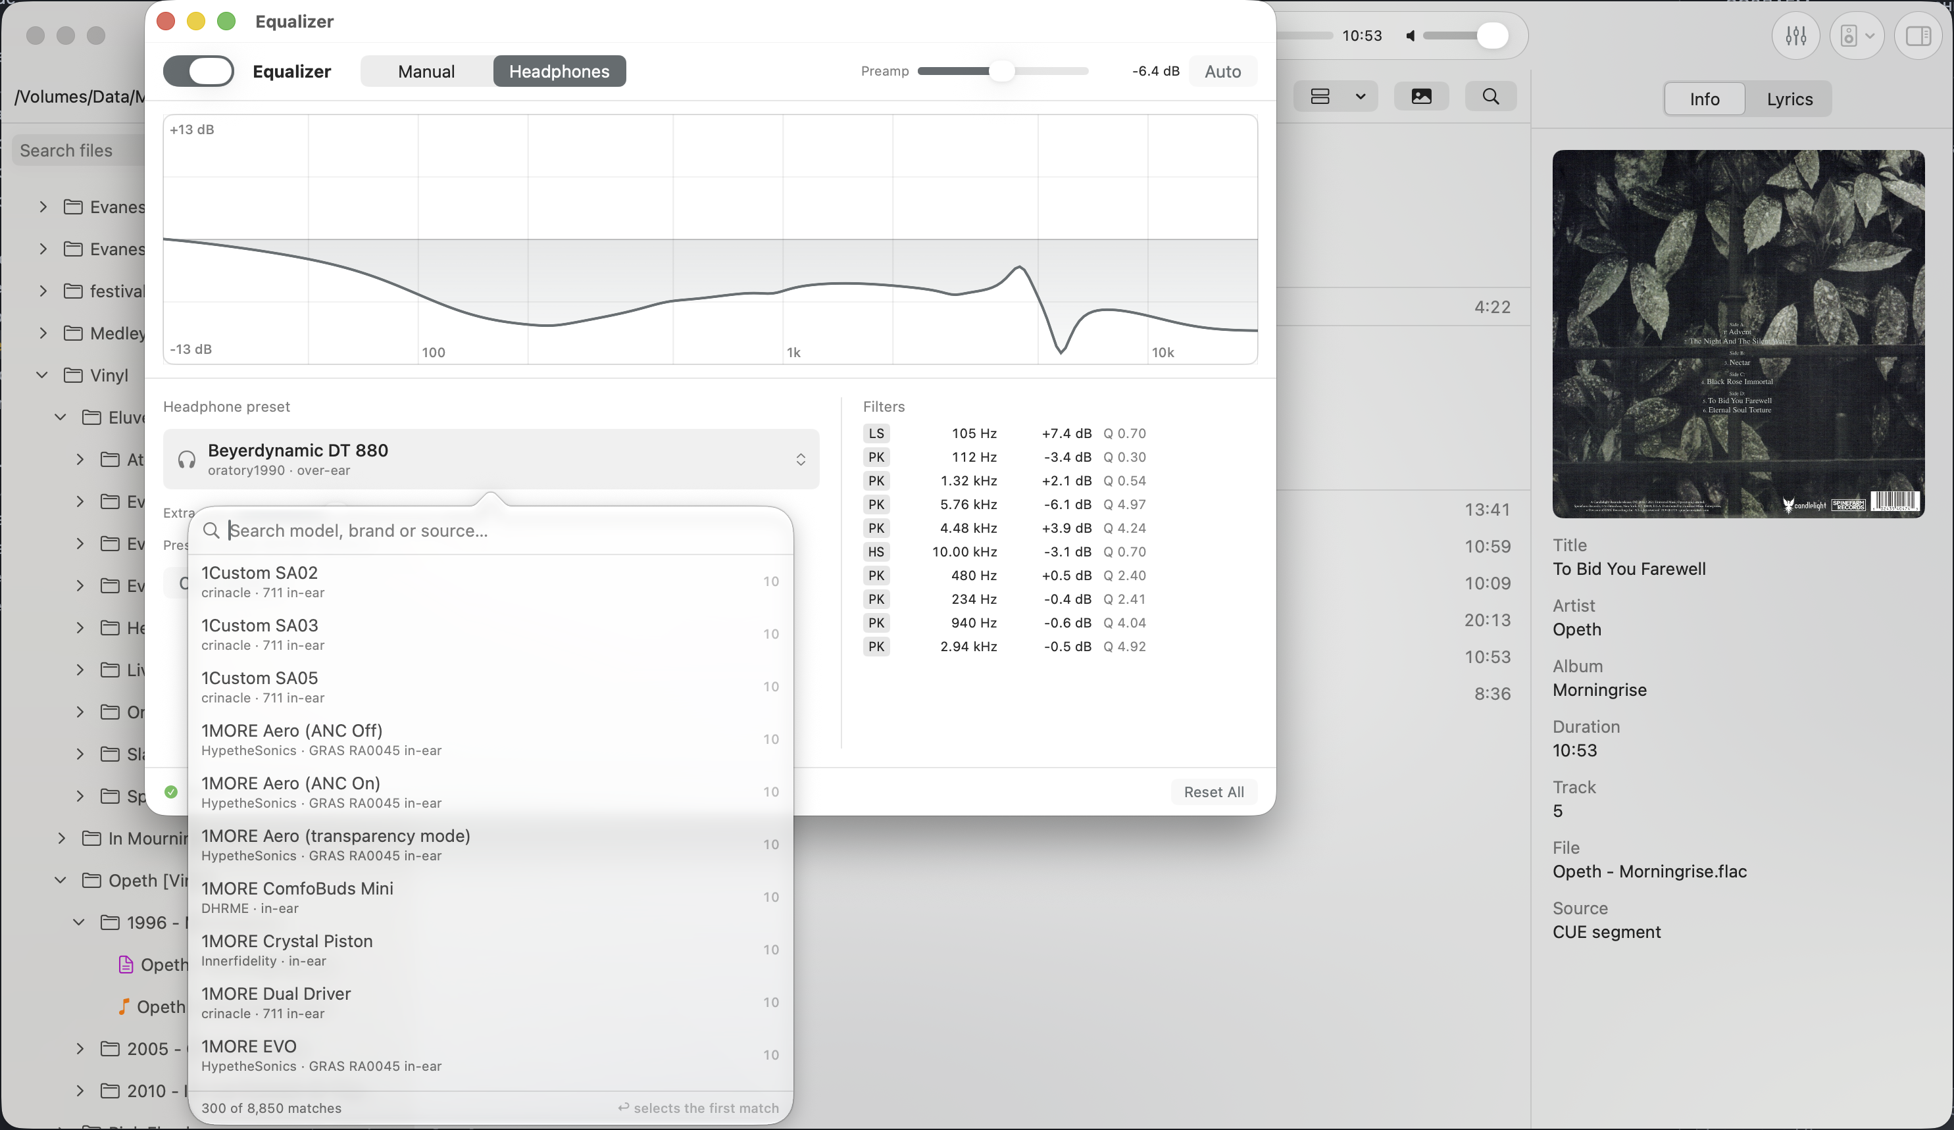
Task: Click the HS filter type badge
Action: [876, 552]
